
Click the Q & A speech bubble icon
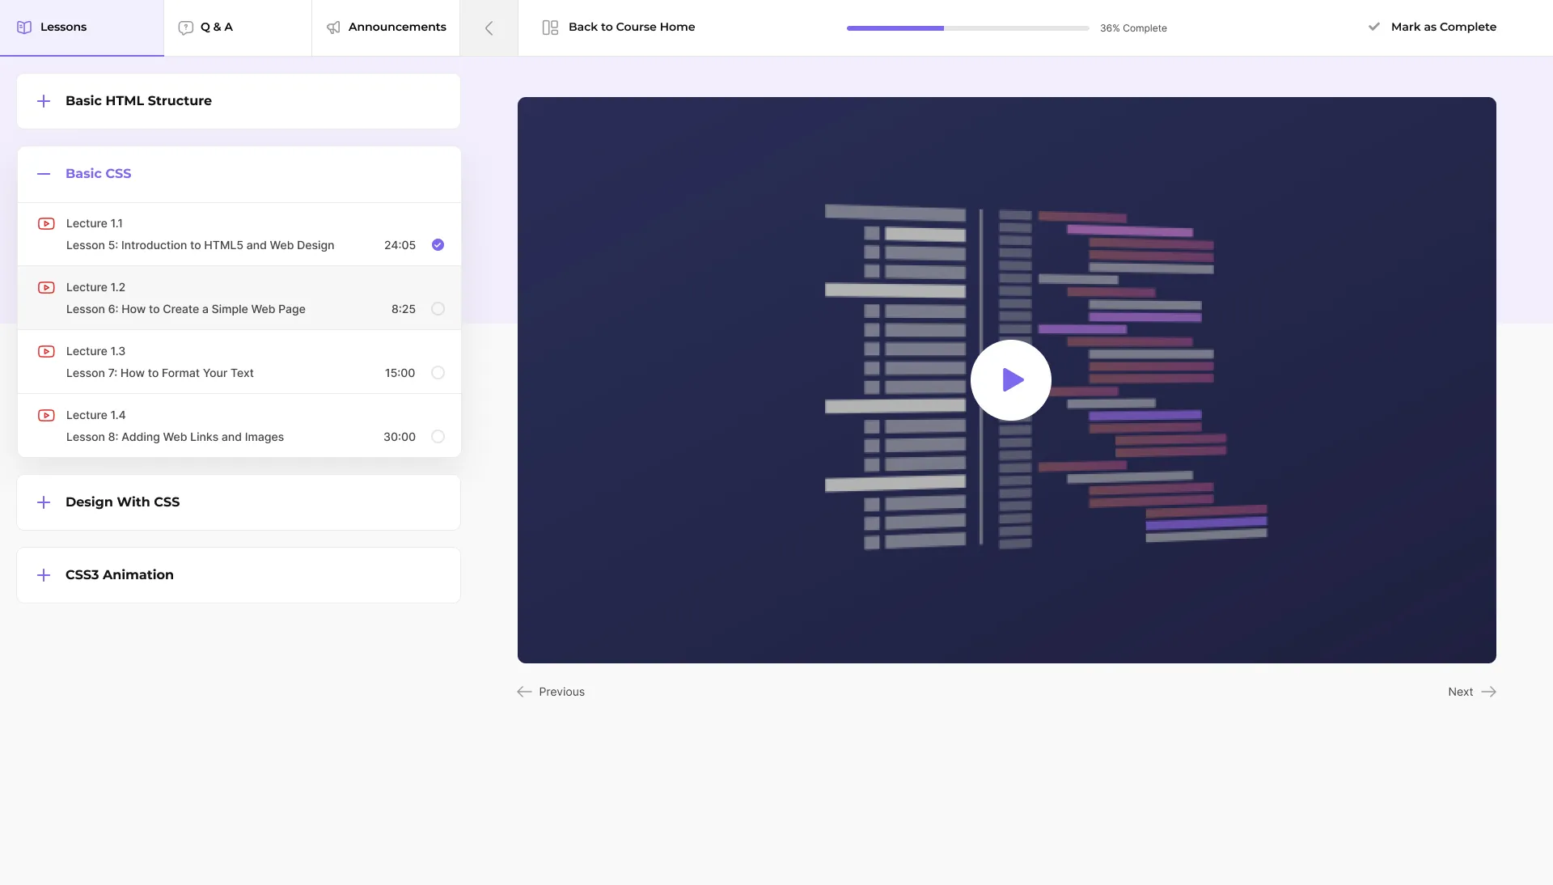[x=185, y=28]
